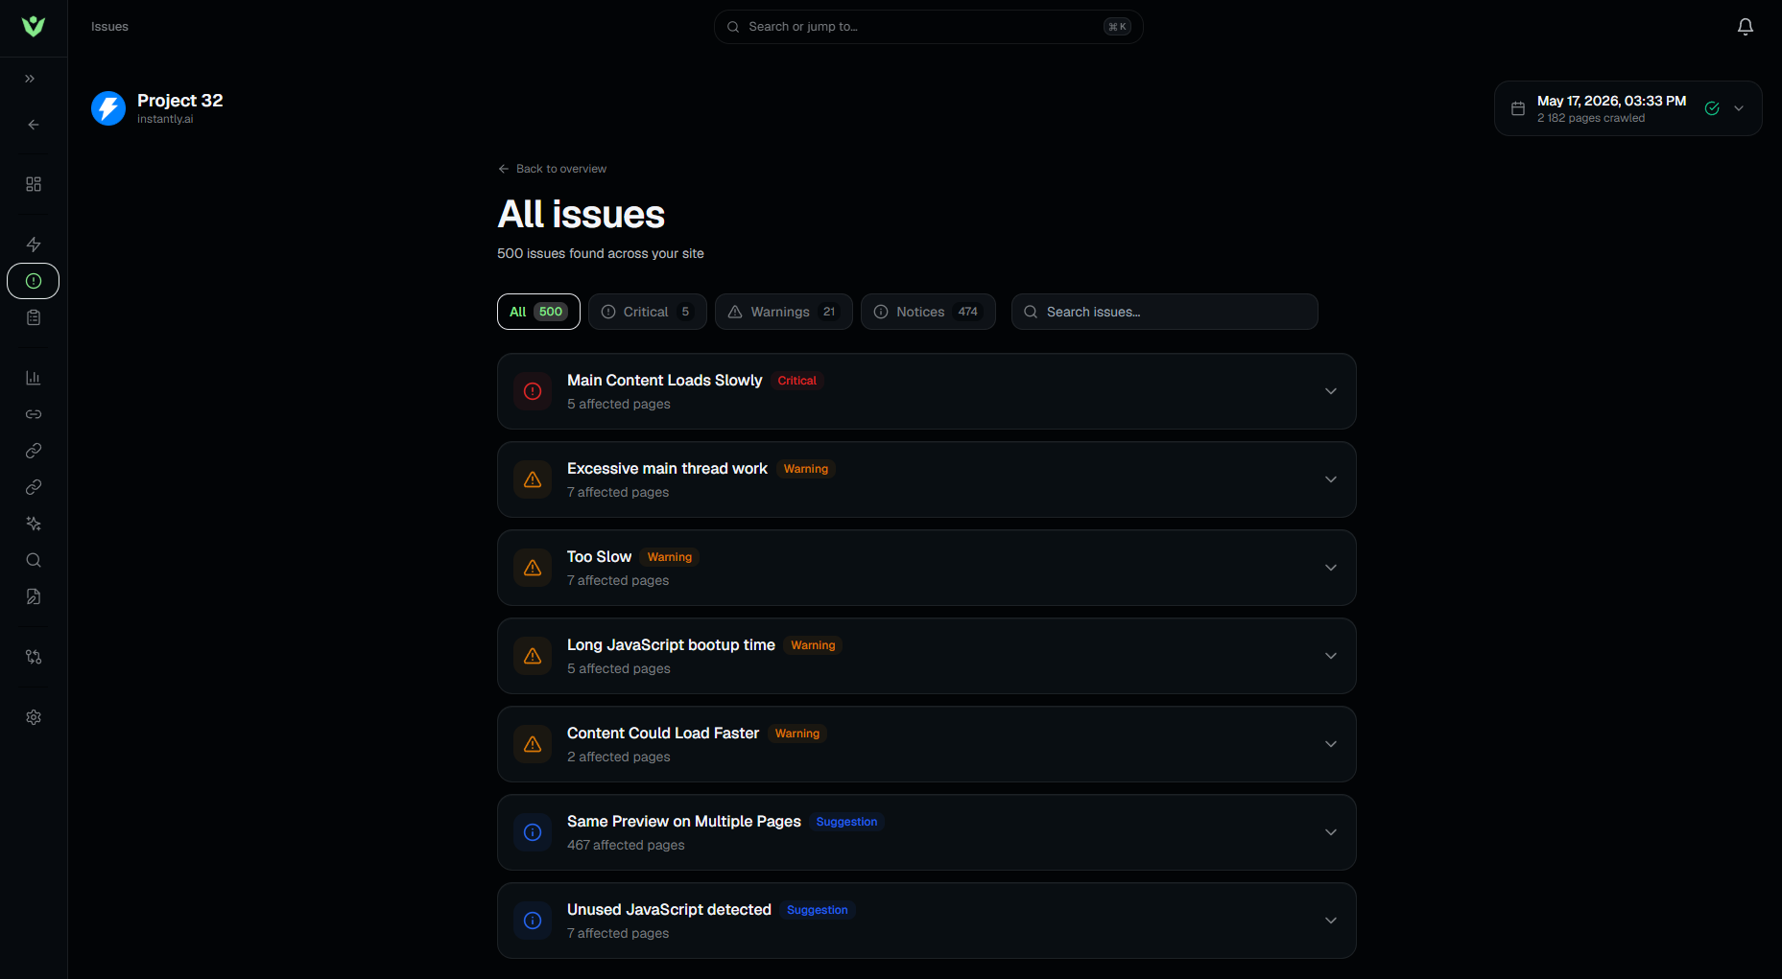Viewport: 1782px width, 979px height.
Task: Click '2 affected pages' text
Action: click(x=619, y=757)
